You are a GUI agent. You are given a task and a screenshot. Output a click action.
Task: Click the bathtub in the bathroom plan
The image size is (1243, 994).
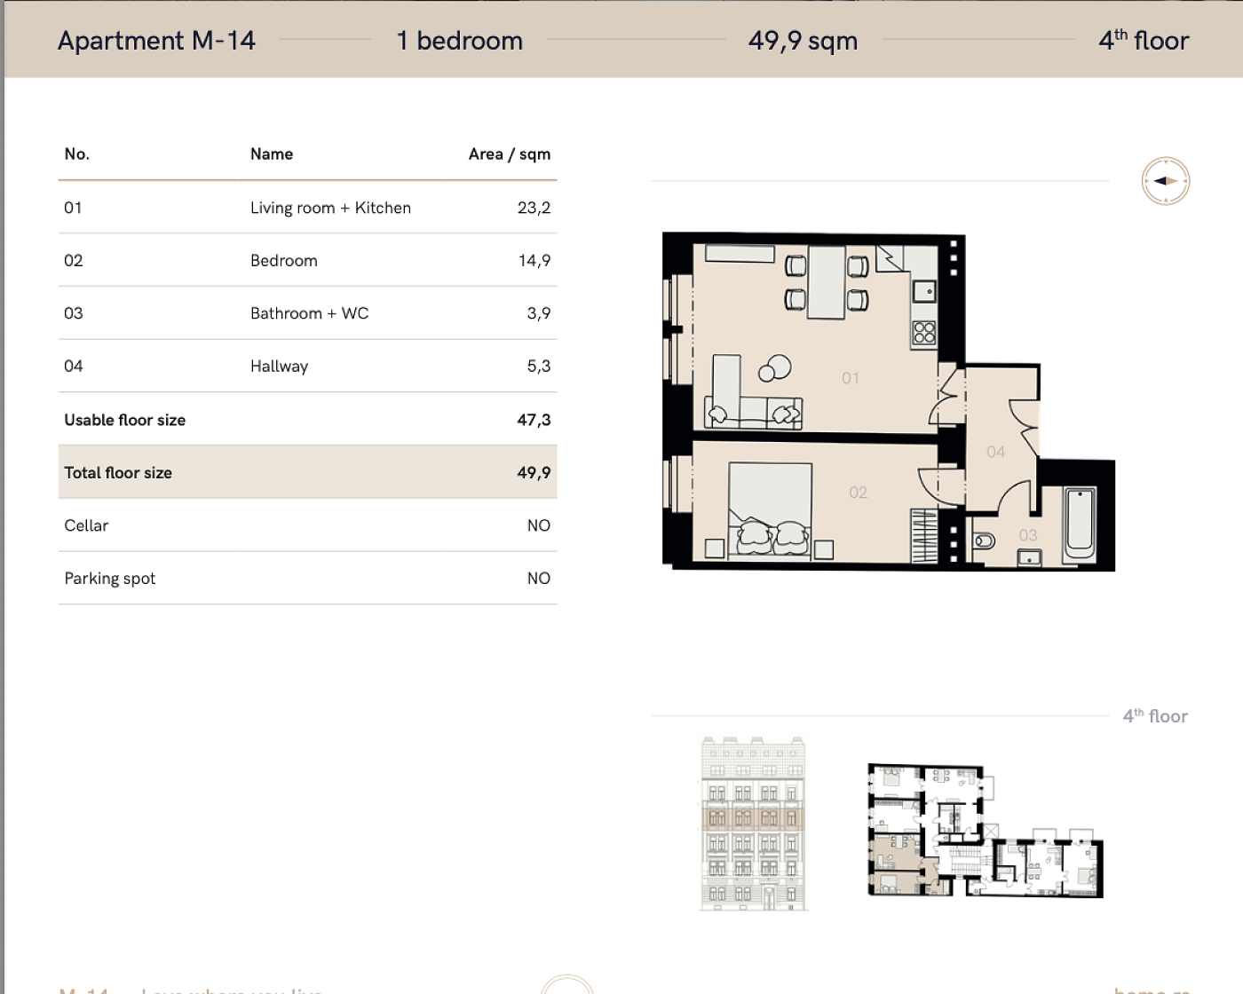[1081, 523]
